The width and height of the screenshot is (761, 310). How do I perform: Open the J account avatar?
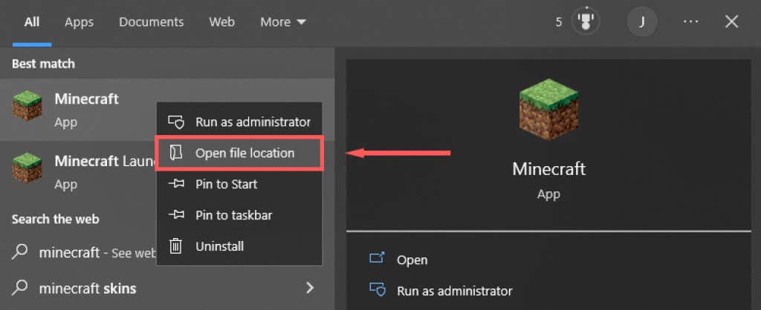click(x=642, y=22)
